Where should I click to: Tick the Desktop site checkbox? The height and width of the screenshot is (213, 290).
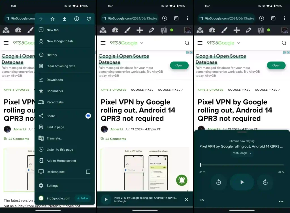coord(88,172)
